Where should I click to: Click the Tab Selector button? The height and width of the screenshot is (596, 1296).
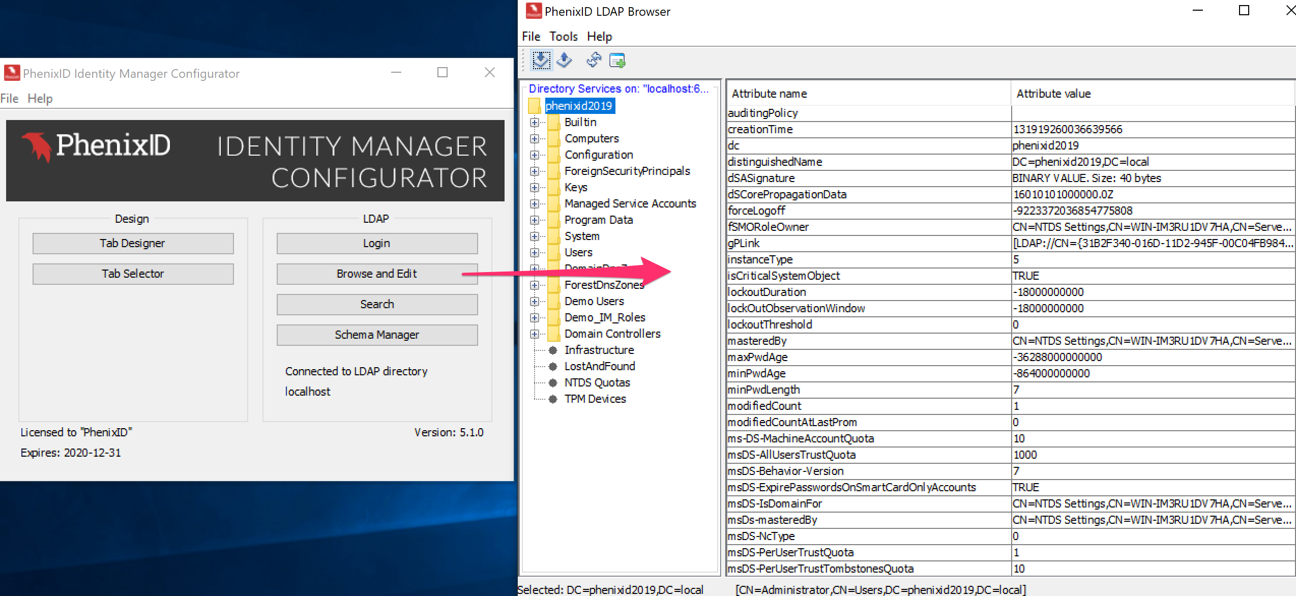(133, 274)
